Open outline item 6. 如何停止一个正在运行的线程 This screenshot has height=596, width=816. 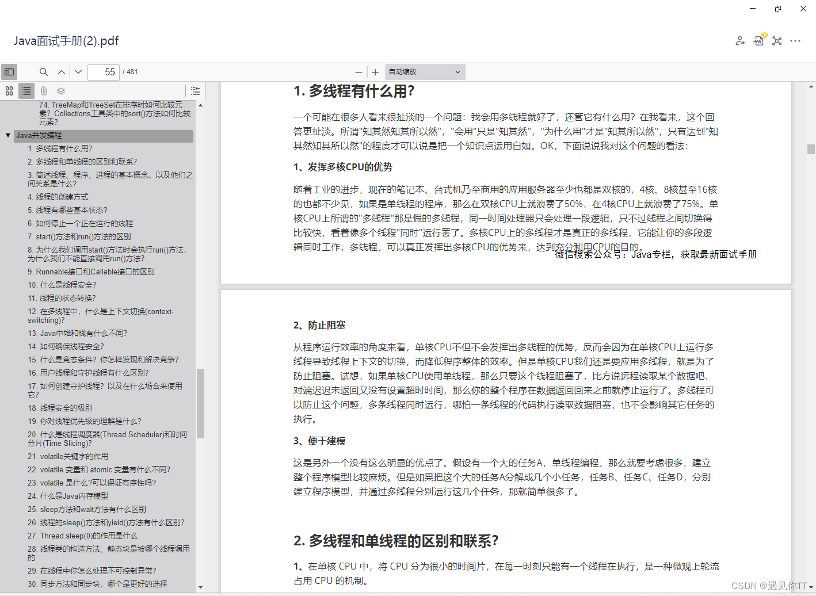pyautogui.click(x=80, y=223)
